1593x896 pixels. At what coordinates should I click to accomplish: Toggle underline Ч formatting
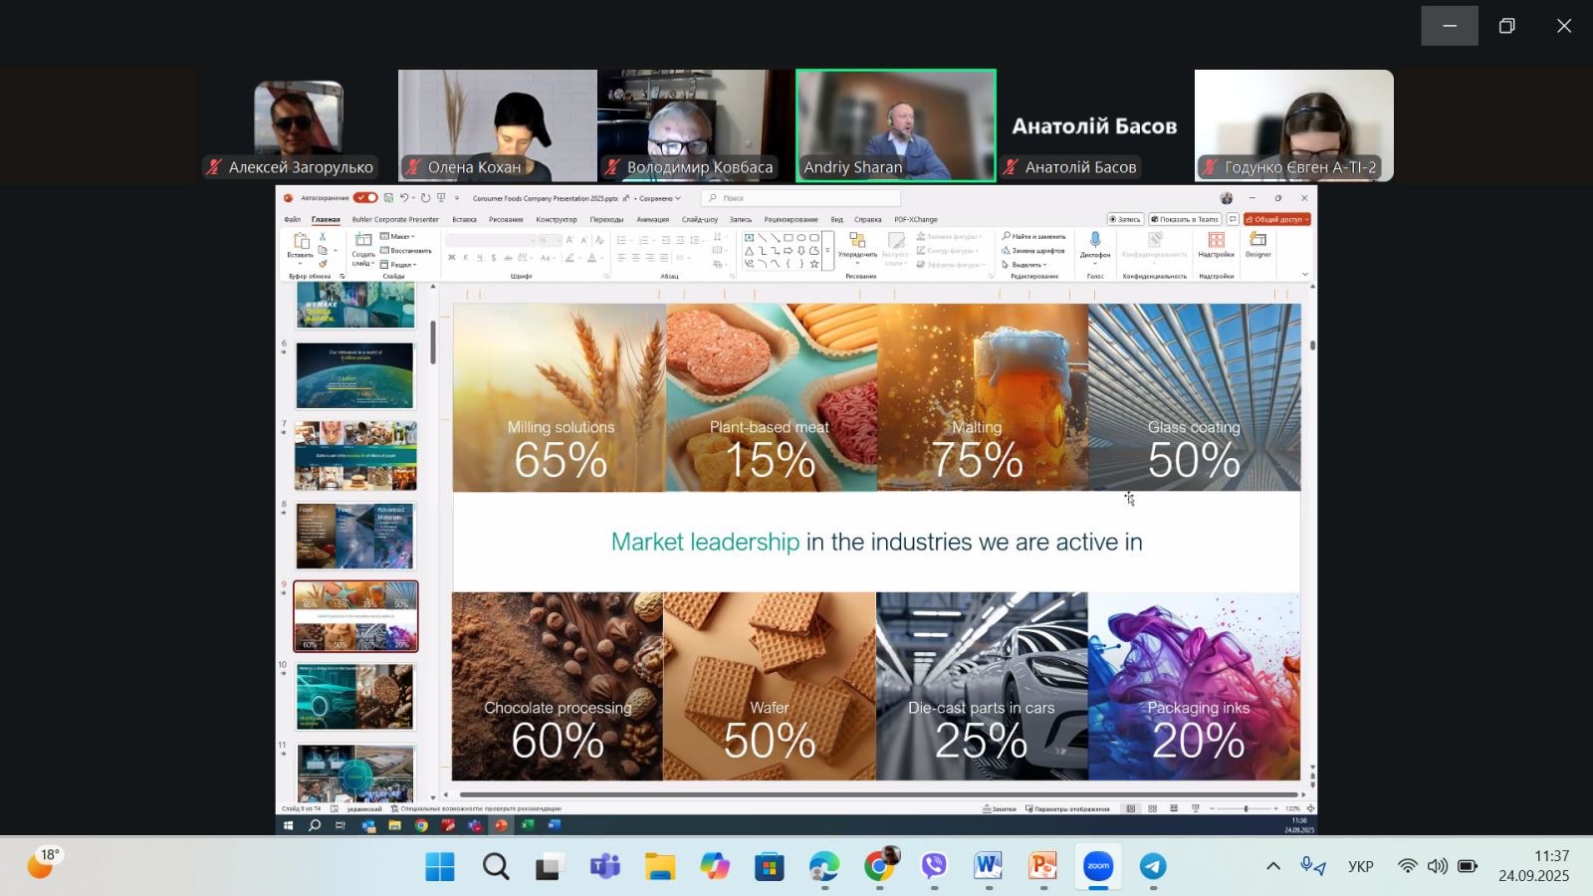480,258
